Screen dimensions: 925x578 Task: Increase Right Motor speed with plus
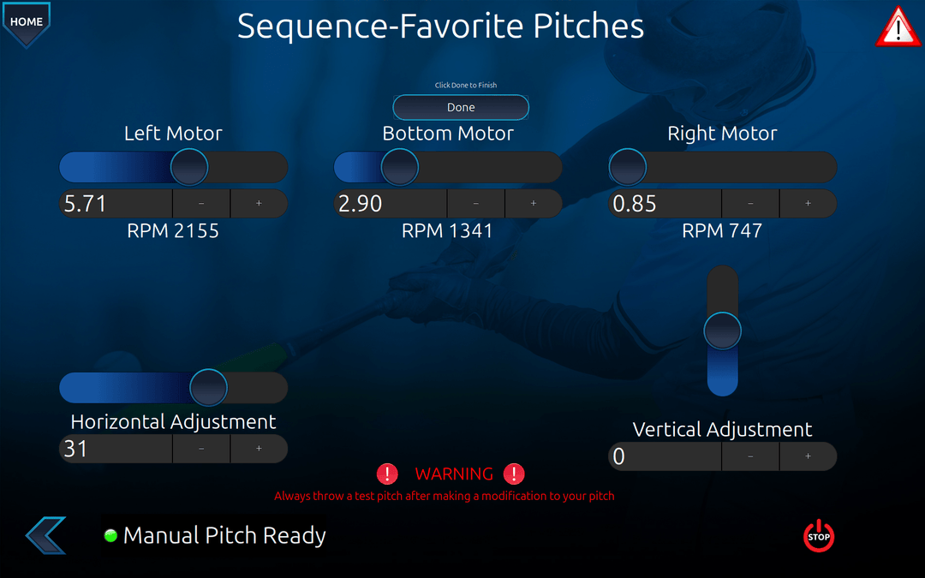(x=808, y=204)
